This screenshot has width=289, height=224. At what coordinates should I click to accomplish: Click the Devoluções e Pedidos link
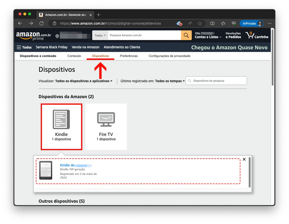coord(233,35)
